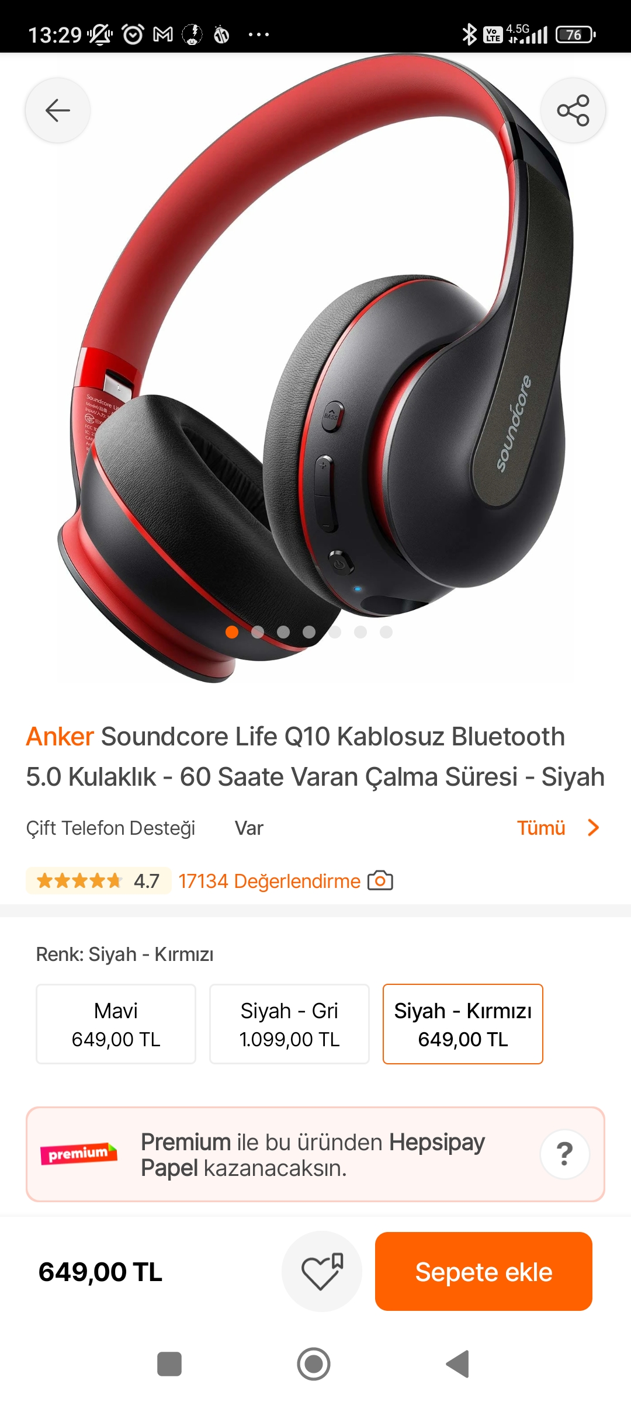The image size is (631, 1402).
Task: Tap the Anker brand link
Action: pyautogui.click(x=60, y=737)
